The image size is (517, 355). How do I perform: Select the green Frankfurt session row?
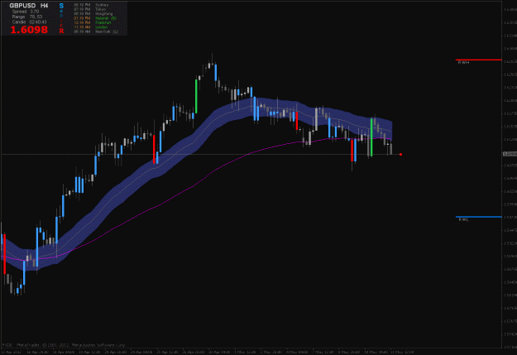pyautogui.click(x=93, y=22)
